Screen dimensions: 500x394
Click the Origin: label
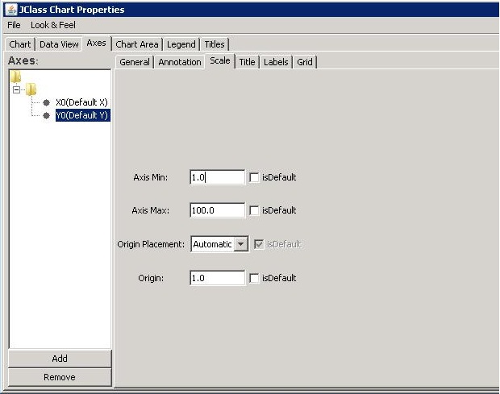click(x=151, y=278)
